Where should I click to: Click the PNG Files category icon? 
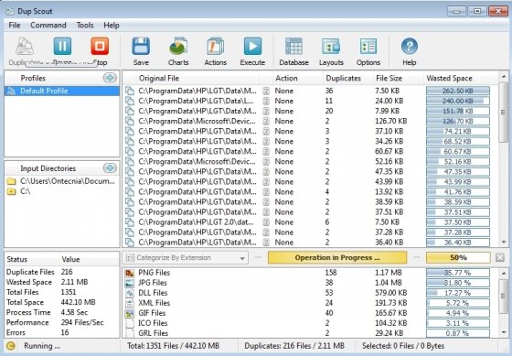[x=130, y=273]
